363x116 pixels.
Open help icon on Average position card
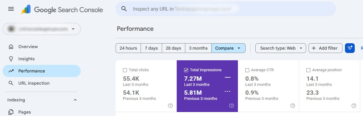[354, 106]
